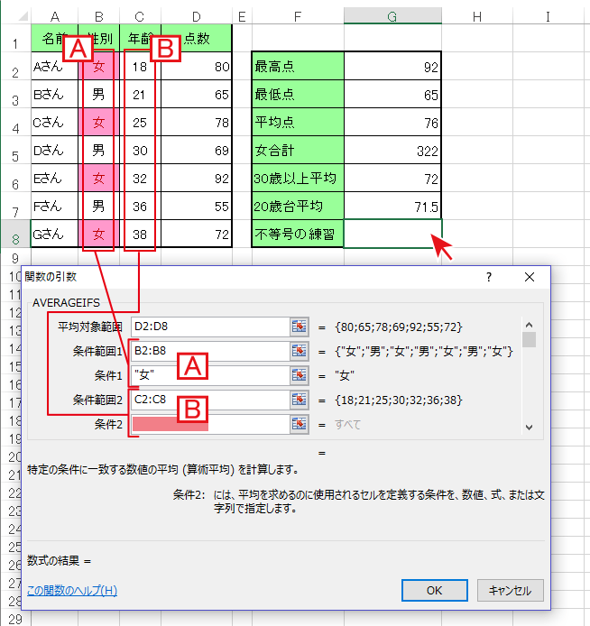Click range selector icon for 条件範囲1
This screenshot has width=590, height=626.
(299, 351)
